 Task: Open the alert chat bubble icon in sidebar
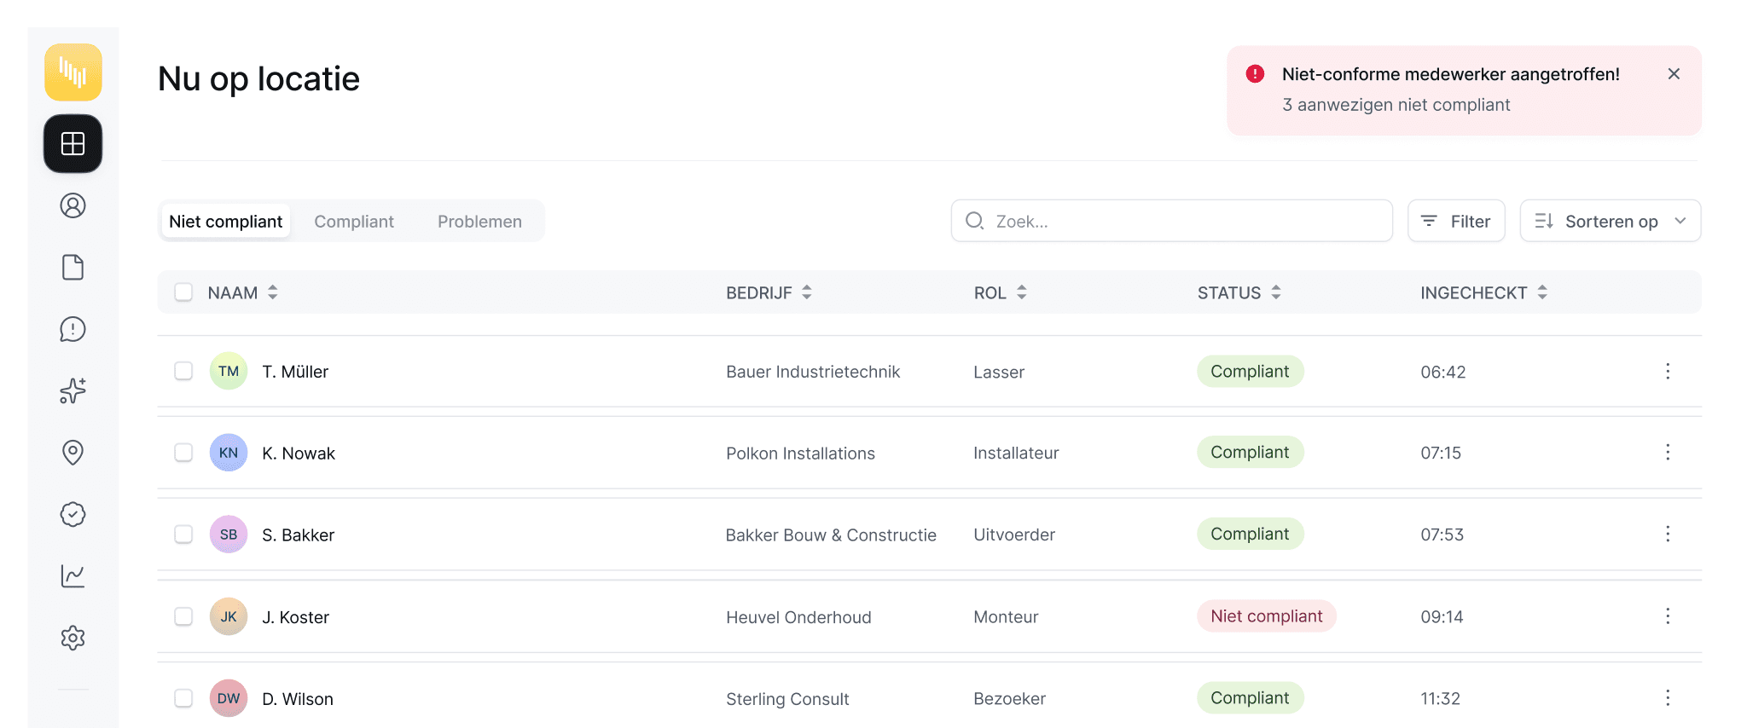(x=73, y=329)
